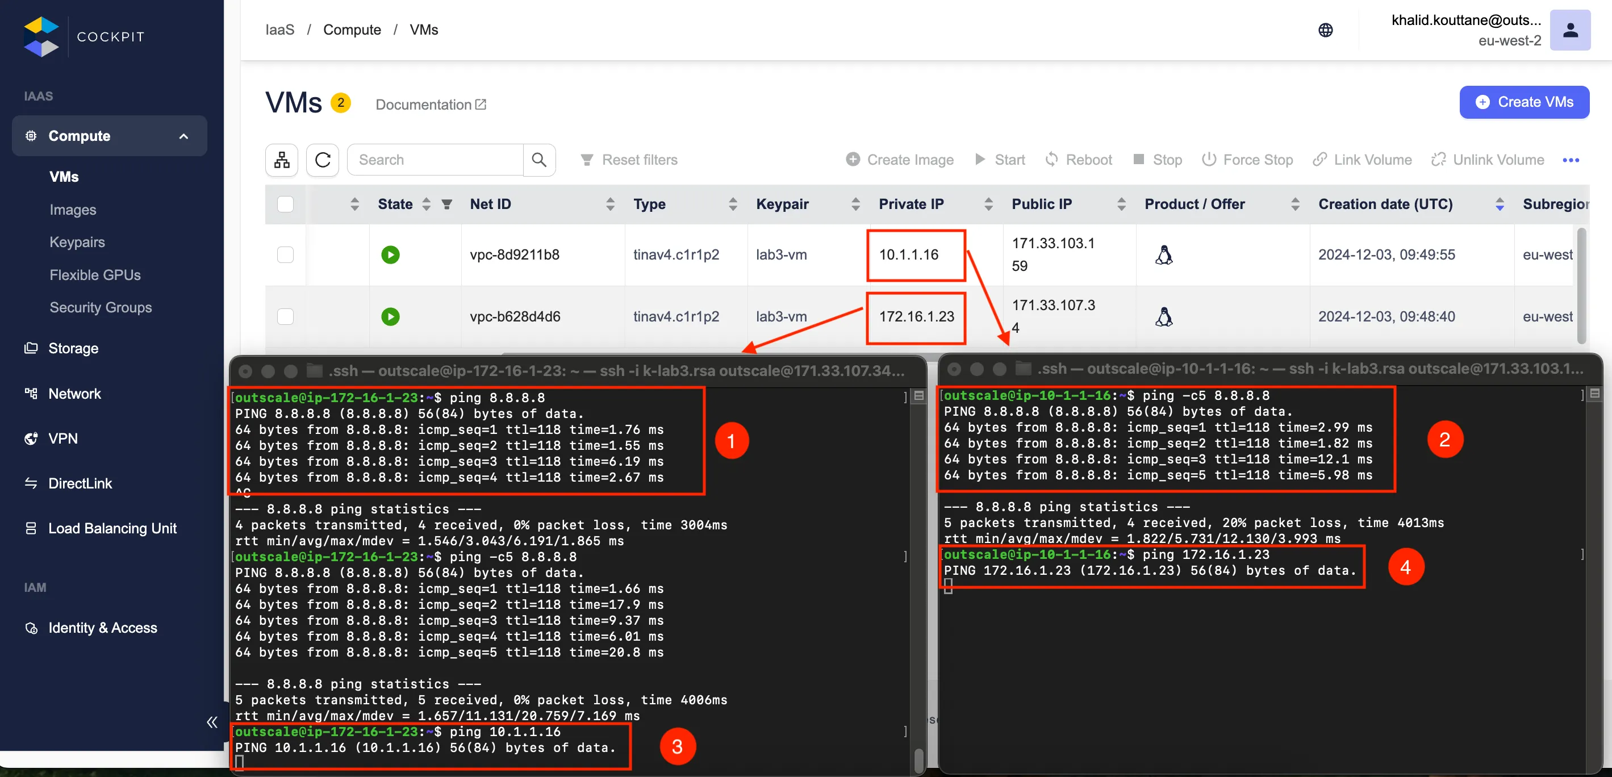Click the search magnifier icon
1612x777 pixels.
click(539, 160)
